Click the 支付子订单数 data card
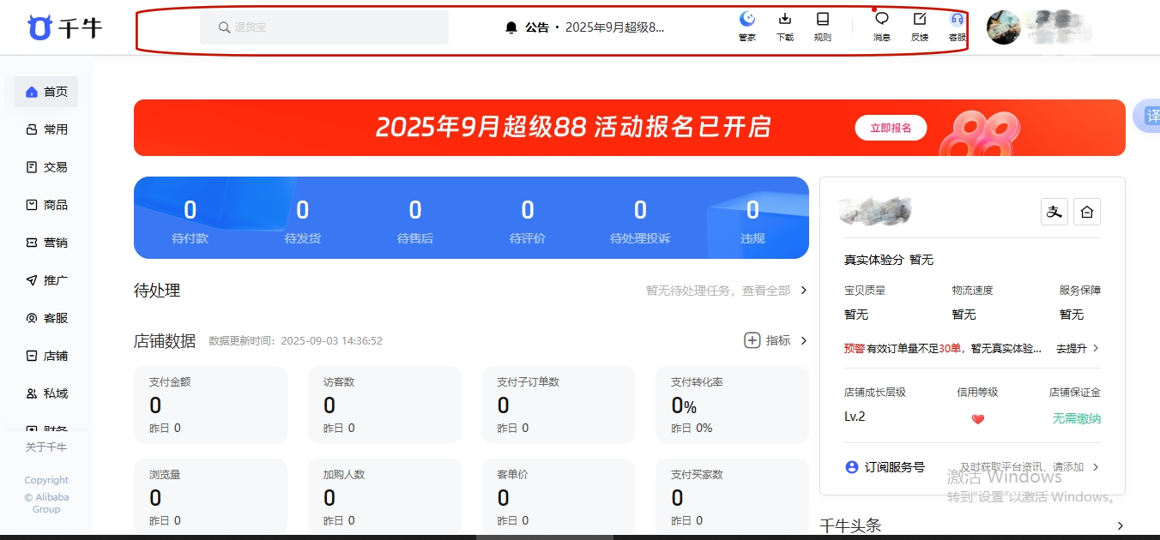The image size is (1160, 540). [x=558, y=405]
